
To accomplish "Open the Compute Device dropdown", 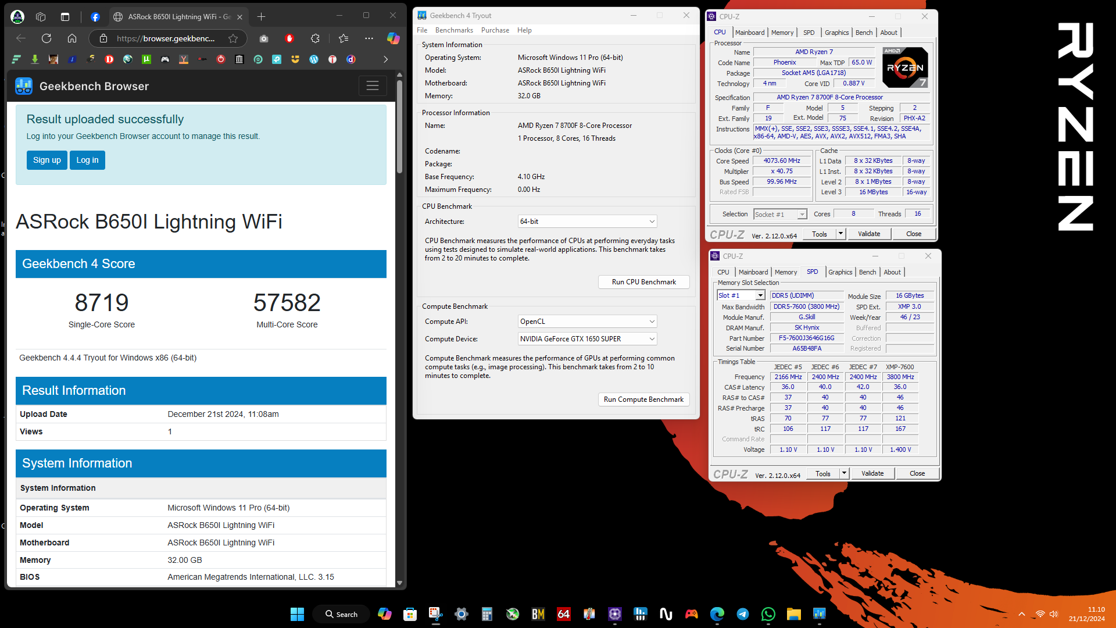I will pos(588,339).
